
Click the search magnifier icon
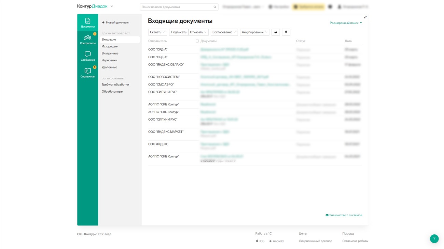pyautogui.click(x=215, y=7)
